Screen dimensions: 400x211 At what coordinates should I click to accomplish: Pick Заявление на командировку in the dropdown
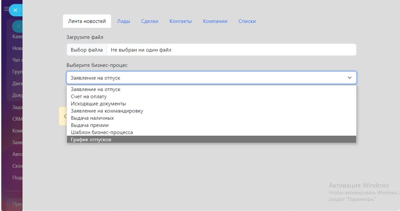click(x=107, y=111)
